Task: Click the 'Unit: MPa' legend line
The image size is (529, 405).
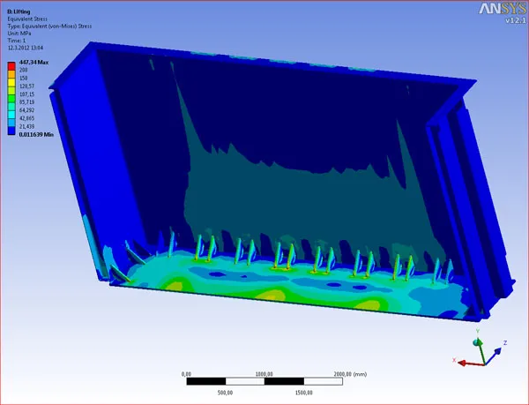Action: click(19, 34)
